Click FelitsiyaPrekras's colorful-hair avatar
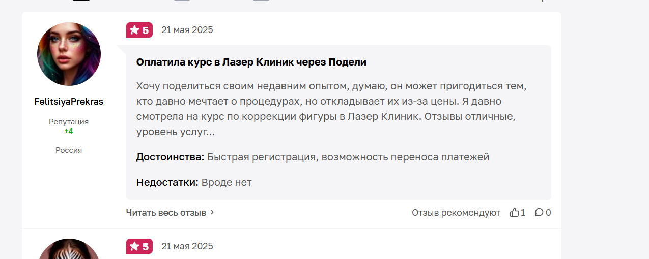 (x=69, y=54)
